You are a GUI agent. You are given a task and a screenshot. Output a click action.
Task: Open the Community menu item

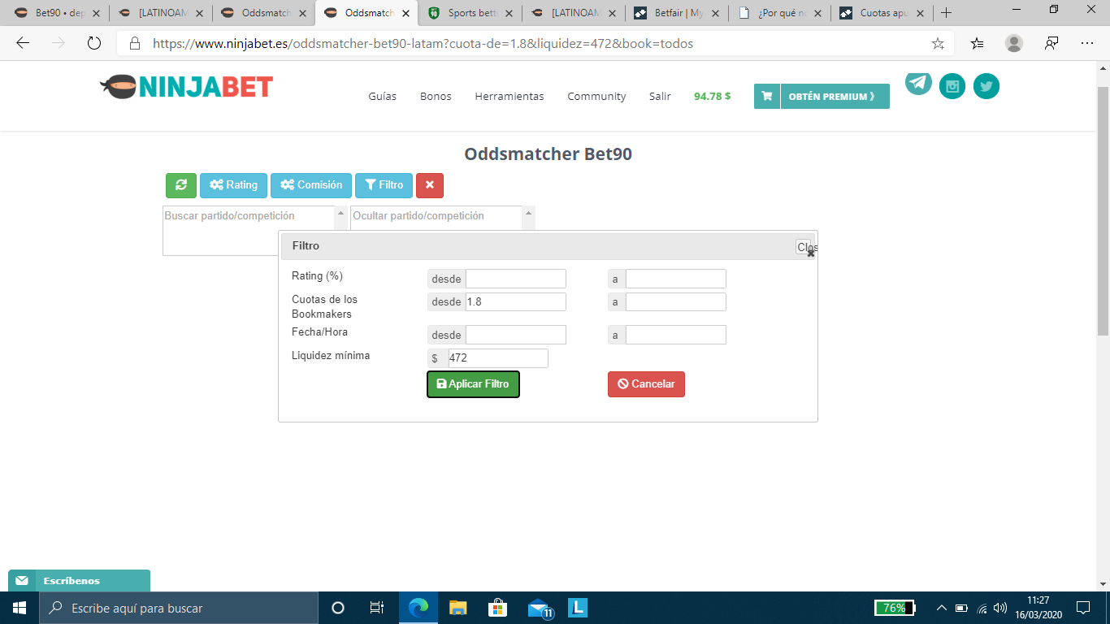(596, 96)
